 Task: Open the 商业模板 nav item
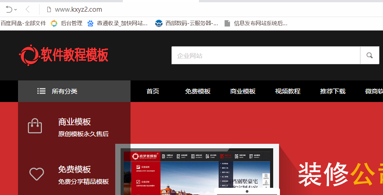(x=243, y=91)
